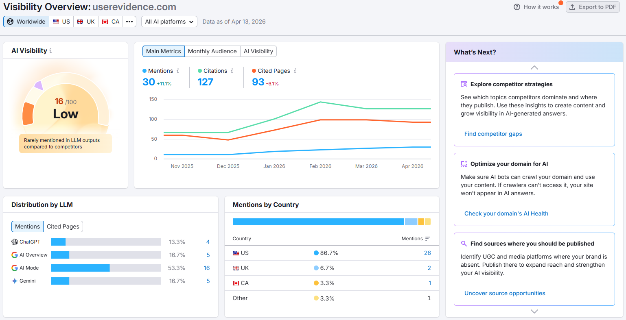626x320 pixels.
Task: Click the Worldwide globe icon
Action: click(x=11, y=22)
